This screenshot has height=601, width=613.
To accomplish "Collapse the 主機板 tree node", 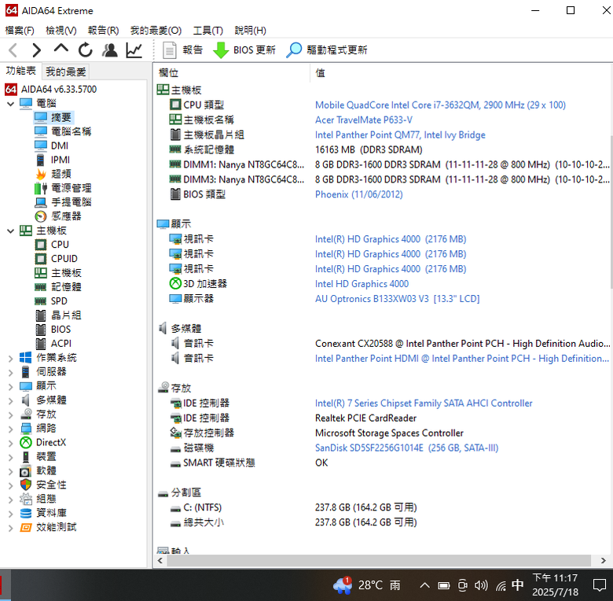I will (11, 230).
